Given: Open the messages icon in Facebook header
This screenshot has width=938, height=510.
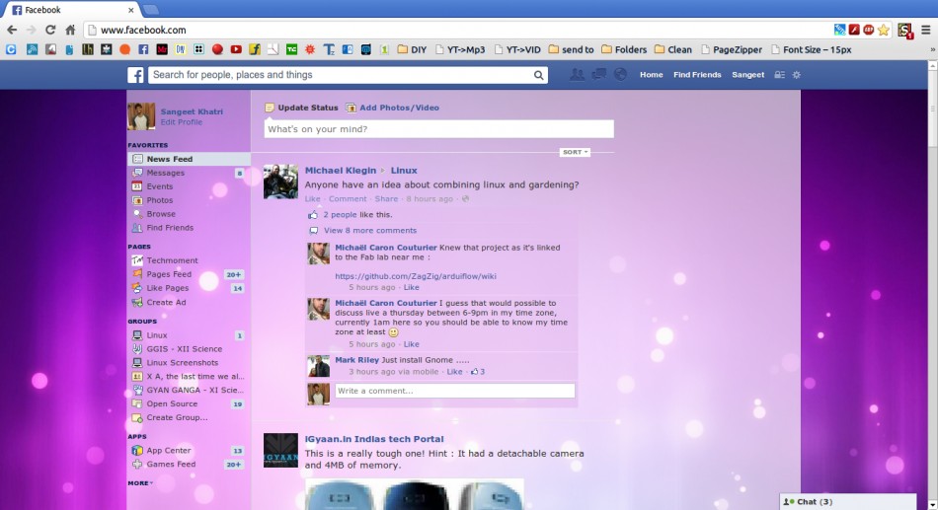Looking at the screenshot, I should tap(598, 74).
